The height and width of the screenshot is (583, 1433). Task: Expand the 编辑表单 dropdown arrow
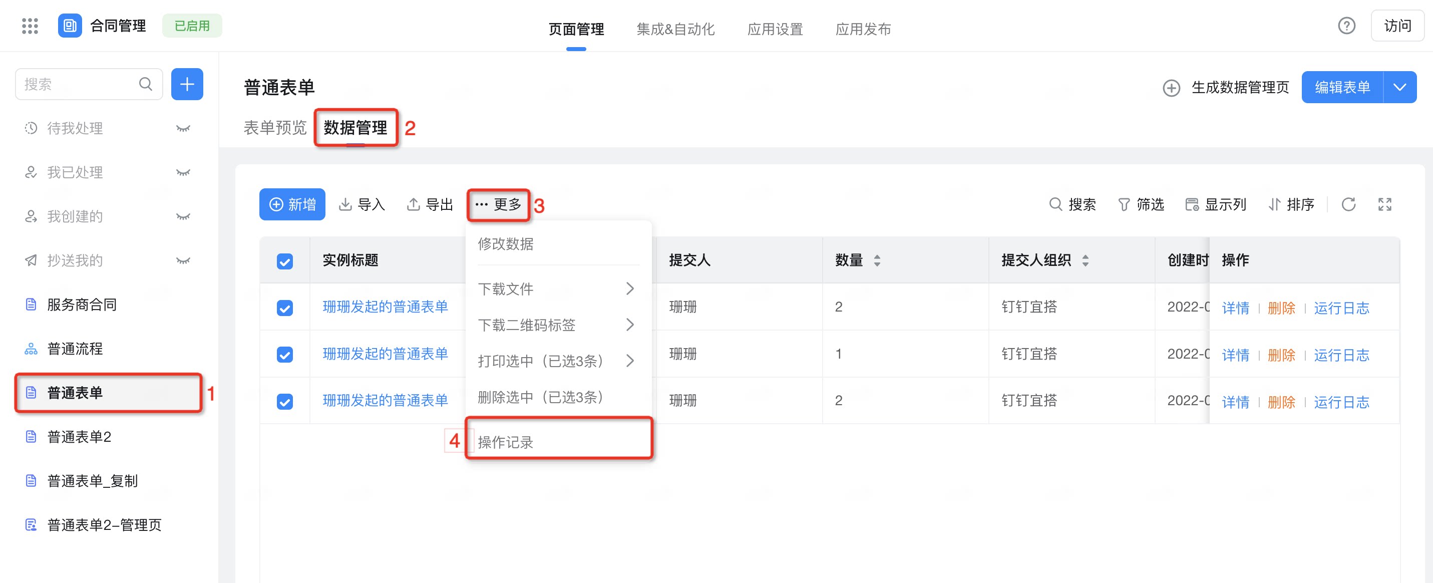[x=1399, y=87]
